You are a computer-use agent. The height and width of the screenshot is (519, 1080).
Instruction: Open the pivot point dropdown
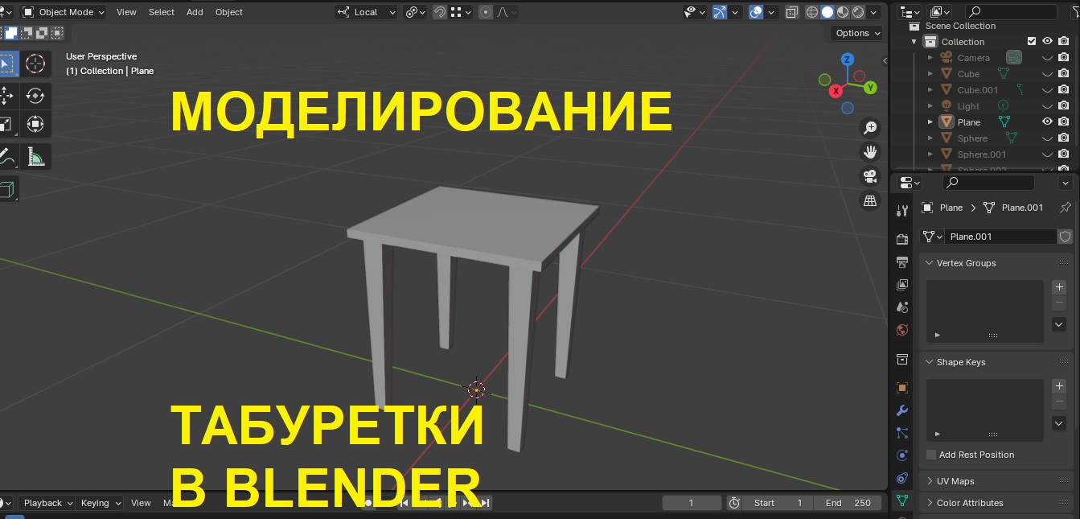pyautogui.click(x=417, y=12)
